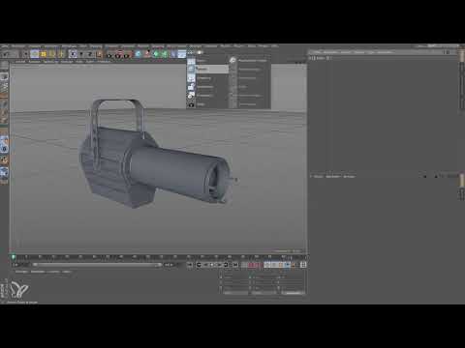The width and height of the screenshot is (465, 348).
Task: Click the Attributes manager back arrow
Action: pyautogui.click(x=425, y=176)
